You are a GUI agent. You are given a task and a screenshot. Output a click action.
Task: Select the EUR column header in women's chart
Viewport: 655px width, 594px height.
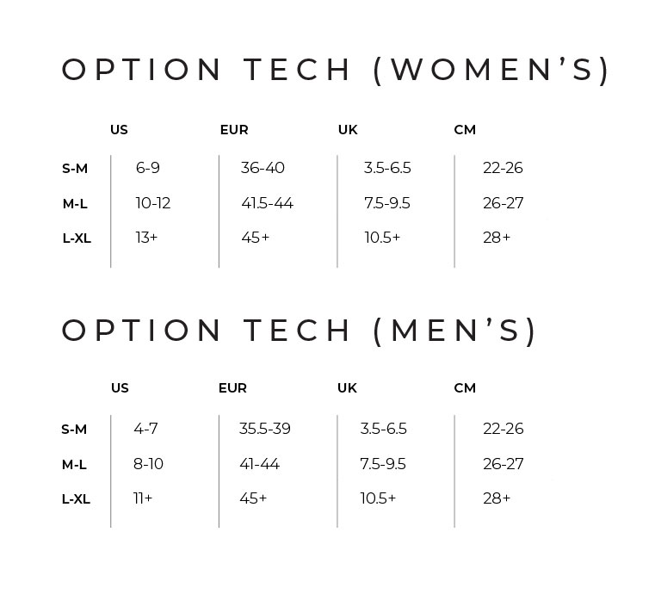(x=234, y=130)
